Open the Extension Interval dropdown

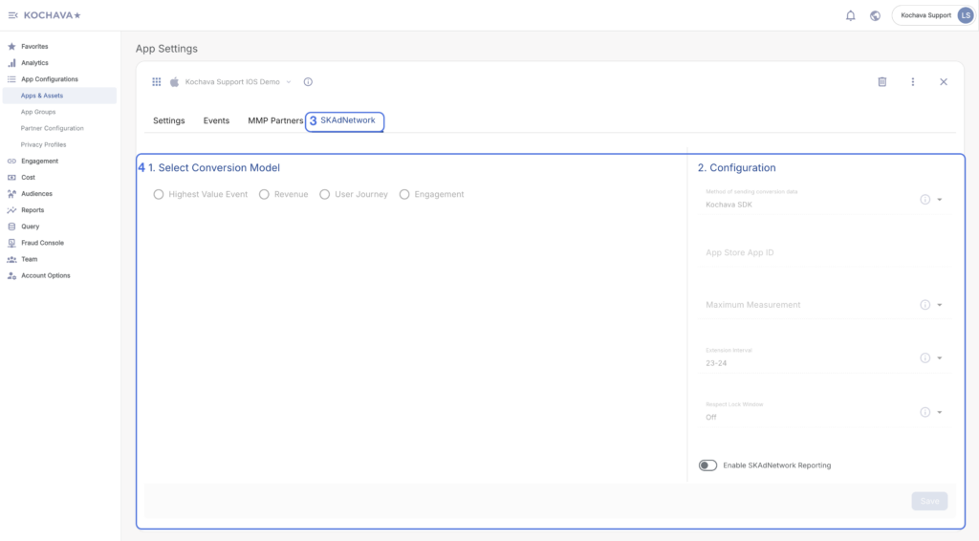(940, 358)
